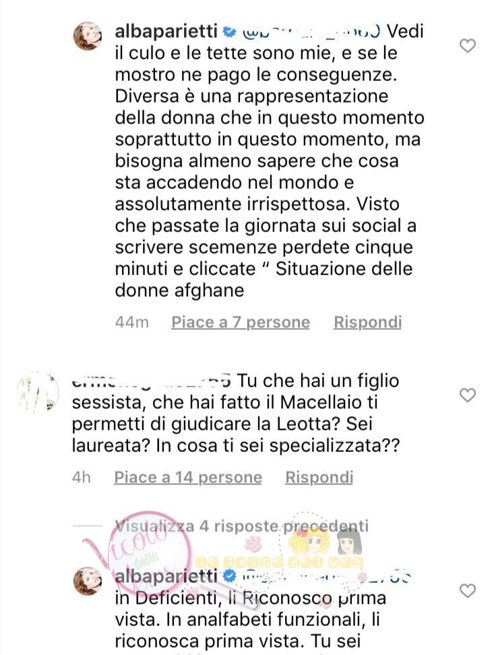Click the 44m timestamp

tap(132, 322)
